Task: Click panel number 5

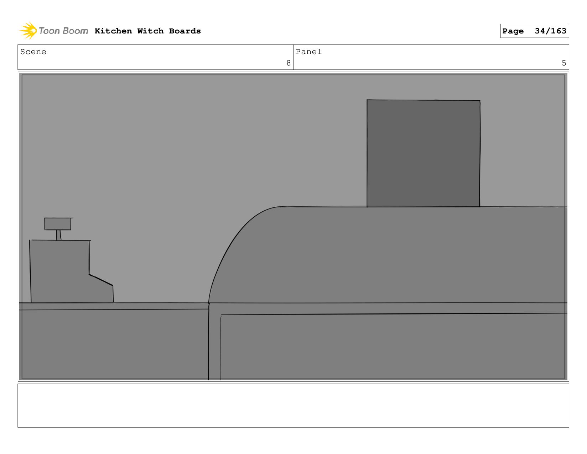Action: 564,63
